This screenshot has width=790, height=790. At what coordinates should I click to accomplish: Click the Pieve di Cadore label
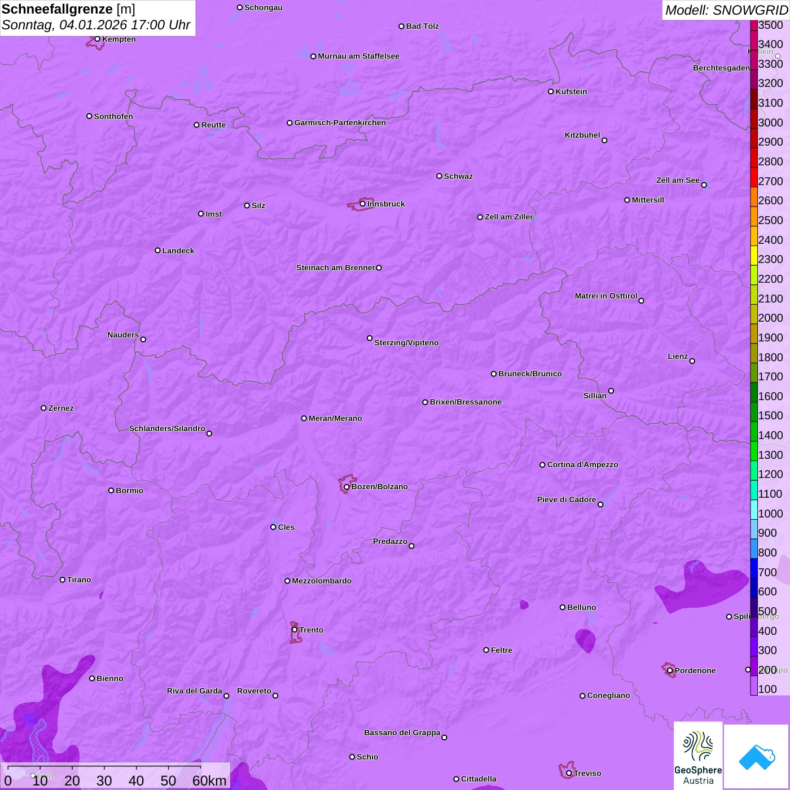click(x=566, y=499)
